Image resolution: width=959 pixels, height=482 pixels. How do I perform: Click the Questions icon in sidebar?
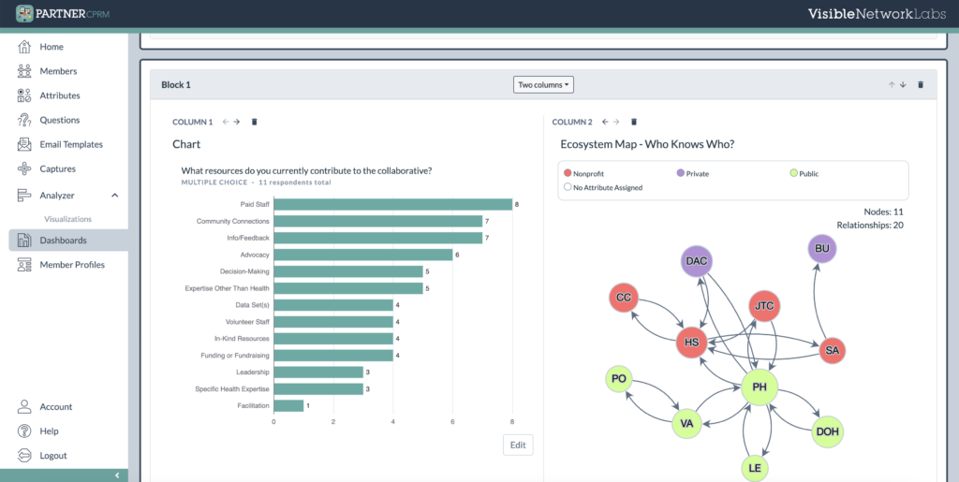[x=24, y=120]
